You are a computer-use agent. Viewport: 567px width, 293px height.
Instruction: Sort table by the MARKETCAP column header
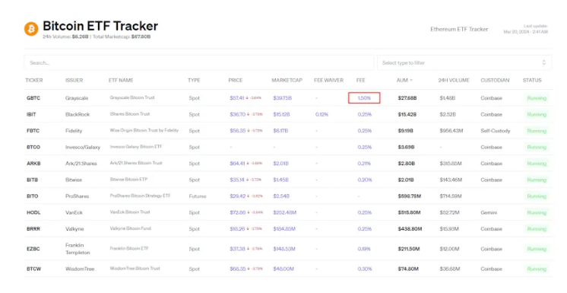[287, 81]
